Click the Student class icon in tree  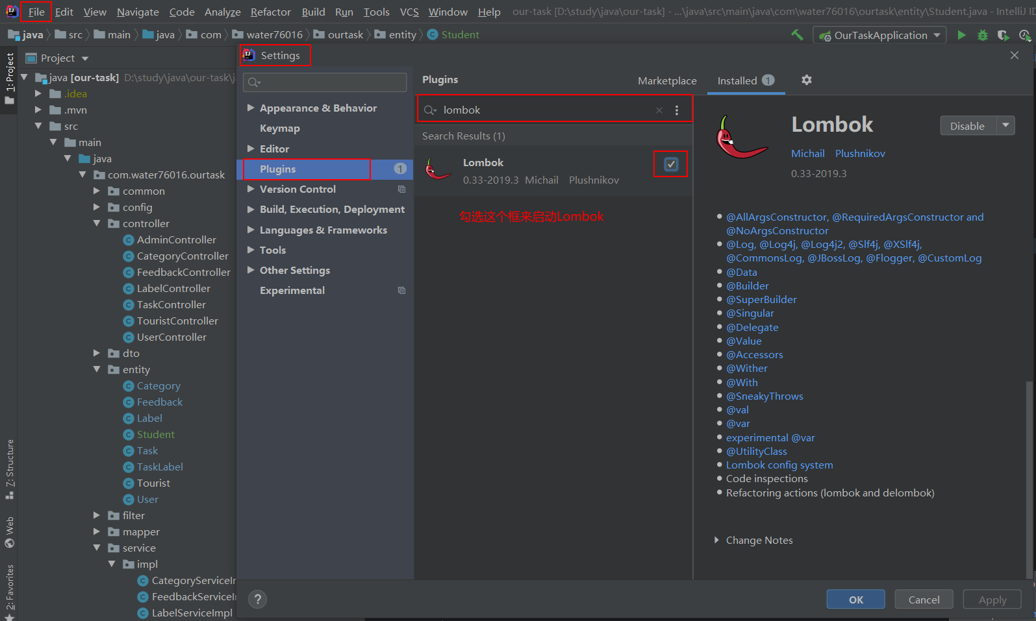point(129,435)
